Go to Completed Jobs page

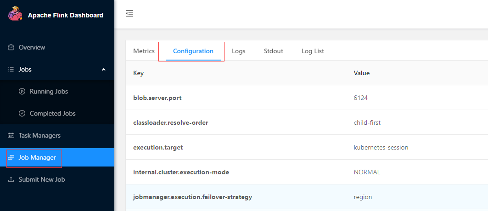(x=52, y=114)
